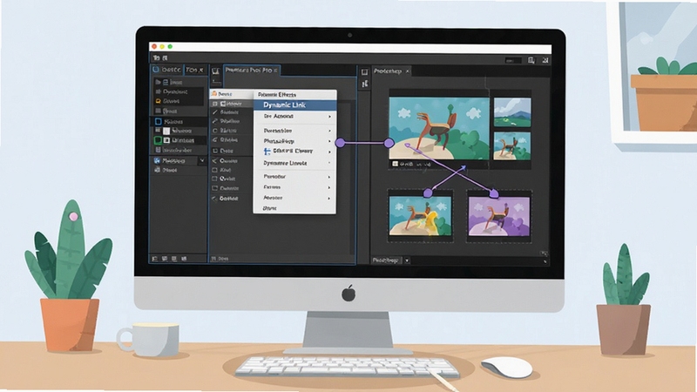Select the mountain landscape thumbnail
This screenshot has width=697, height=392.
512,112
